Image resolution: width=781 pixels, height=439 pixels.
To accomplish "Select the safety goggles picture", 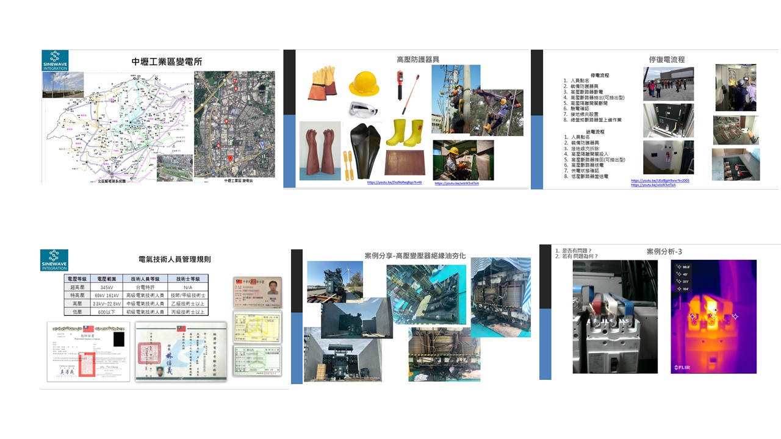I will (364, 110).
